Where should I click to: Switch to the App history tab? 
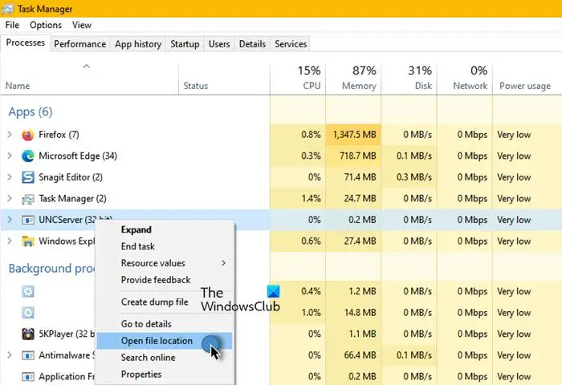tap(138, 44)
